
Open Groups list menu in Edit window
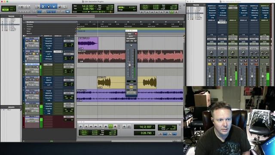(x=21, y=107)
